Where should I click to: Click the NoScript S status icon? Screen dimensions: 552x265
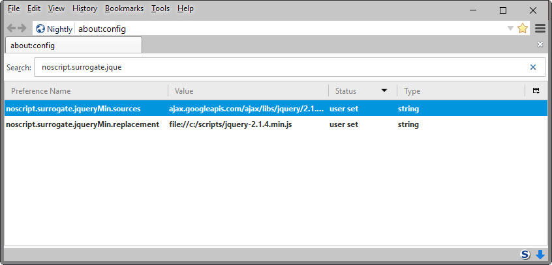[x=525, y=254]
